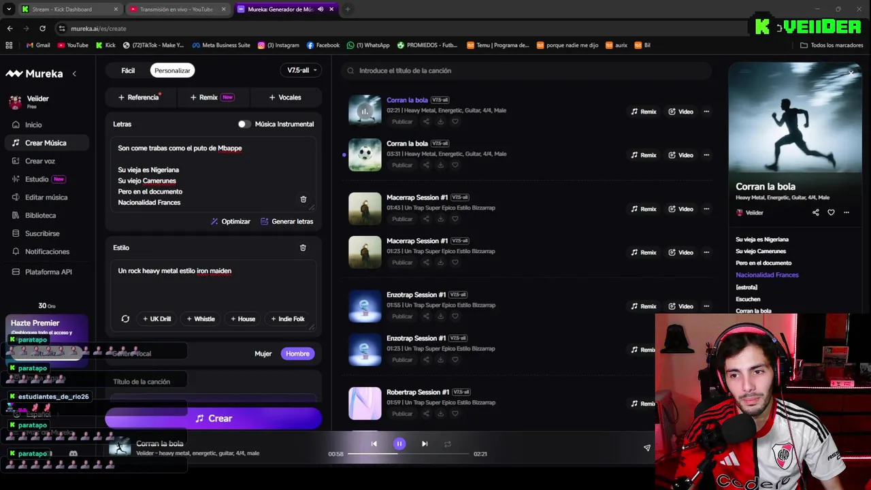Add the Indie Folk style tag

[287, 318]
